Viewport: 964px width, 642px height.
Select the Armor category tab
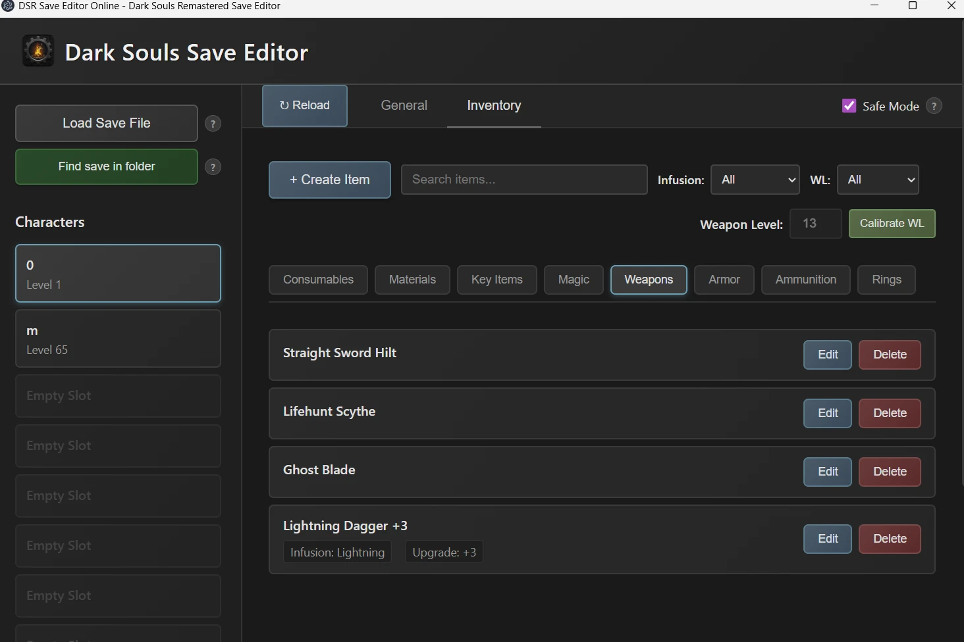click(724, 280)
